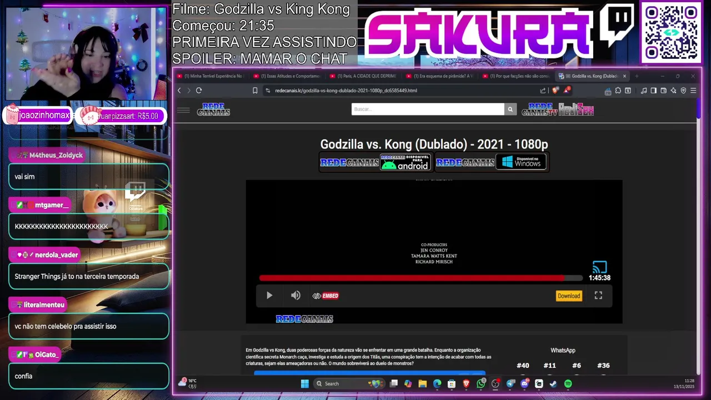Open a new browser tab
This screenshot has height=400, width=711.
(637, 76)
